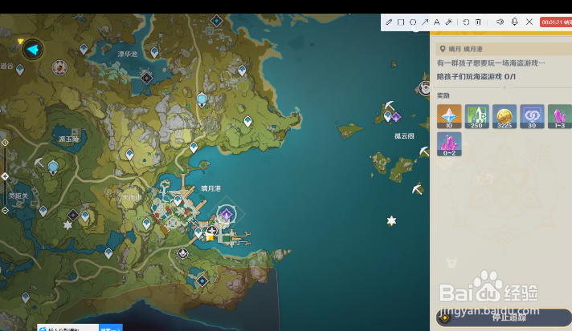Zoom in using map zoom plus button
This screenshot has width=572, height=331.
(x=5, y=143)
